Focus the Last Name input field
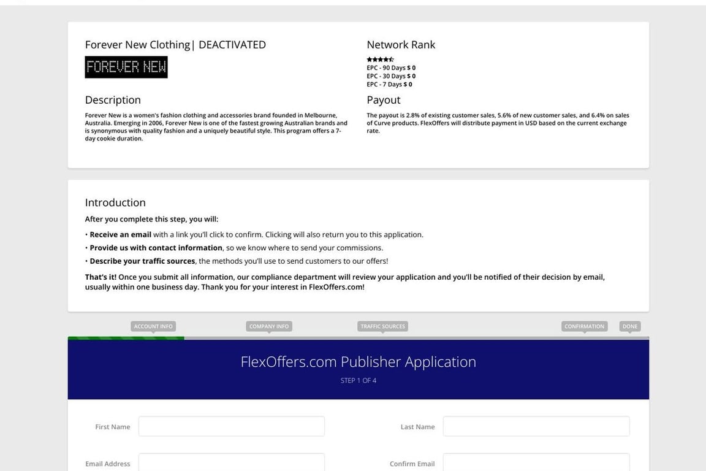Viewport: 706px width, 471px height. coord(536,426)
